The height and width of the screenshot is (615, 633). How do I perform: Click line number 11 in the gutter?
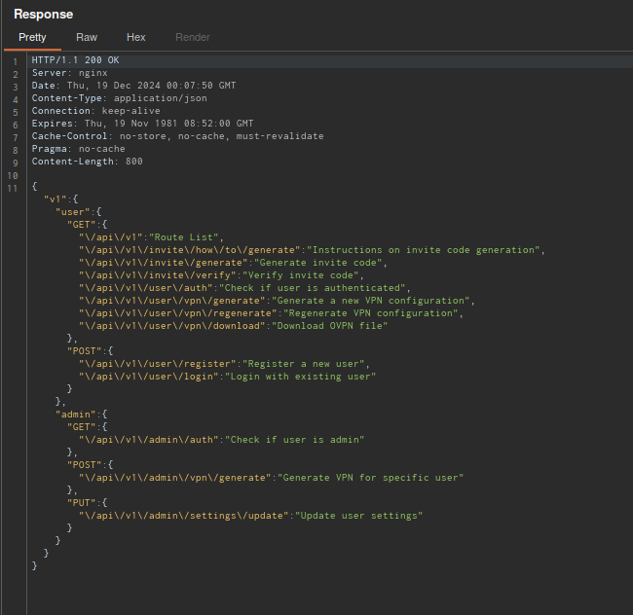14,187
